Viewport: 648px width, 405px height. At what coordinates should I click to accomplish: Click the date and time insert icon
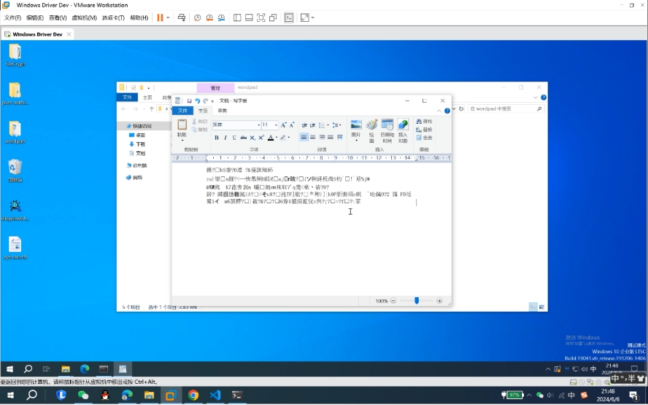pos(387,125)
